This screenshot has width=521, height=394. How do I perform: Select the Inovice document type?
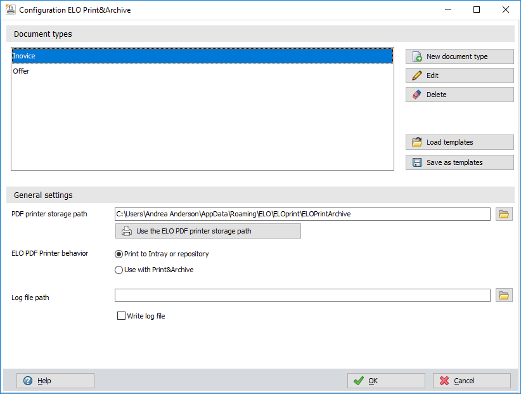(x=202, y=56)
